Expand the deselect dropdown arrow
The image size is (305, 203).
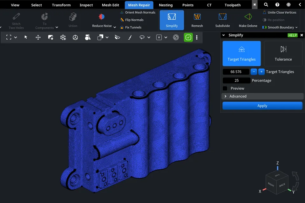166,37
